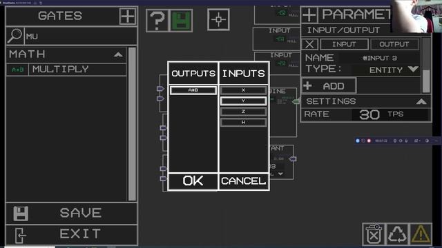This screenshot has width=442, height=248.
Task: Click the crosshair center view icon
Action: (x=218, y=19)
